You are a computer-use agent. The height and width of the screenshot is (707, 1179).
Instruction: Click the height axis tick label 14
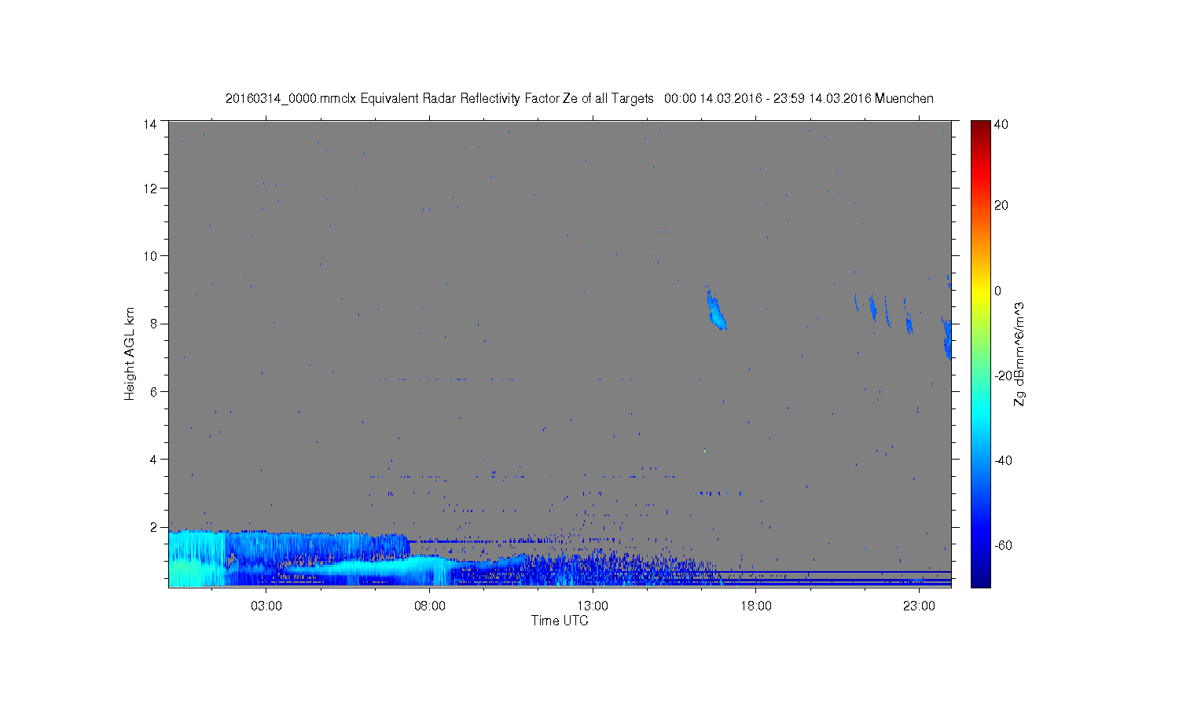[150, 124]
